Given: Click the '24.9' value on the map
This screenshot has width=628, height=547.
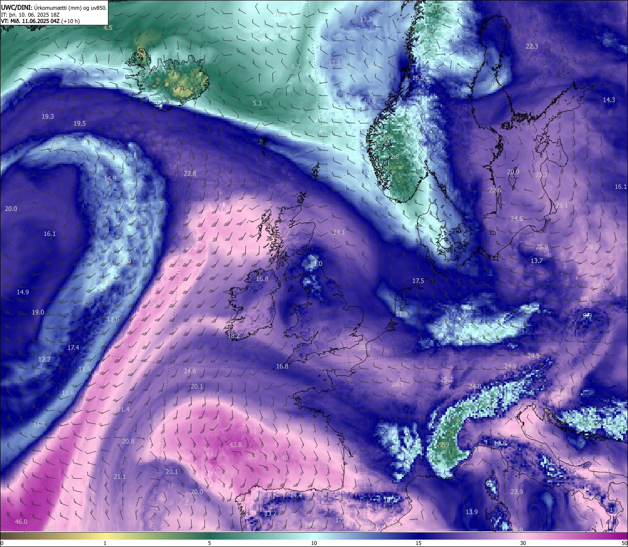Looking at the screenshot, I should (x=510, y=366).
